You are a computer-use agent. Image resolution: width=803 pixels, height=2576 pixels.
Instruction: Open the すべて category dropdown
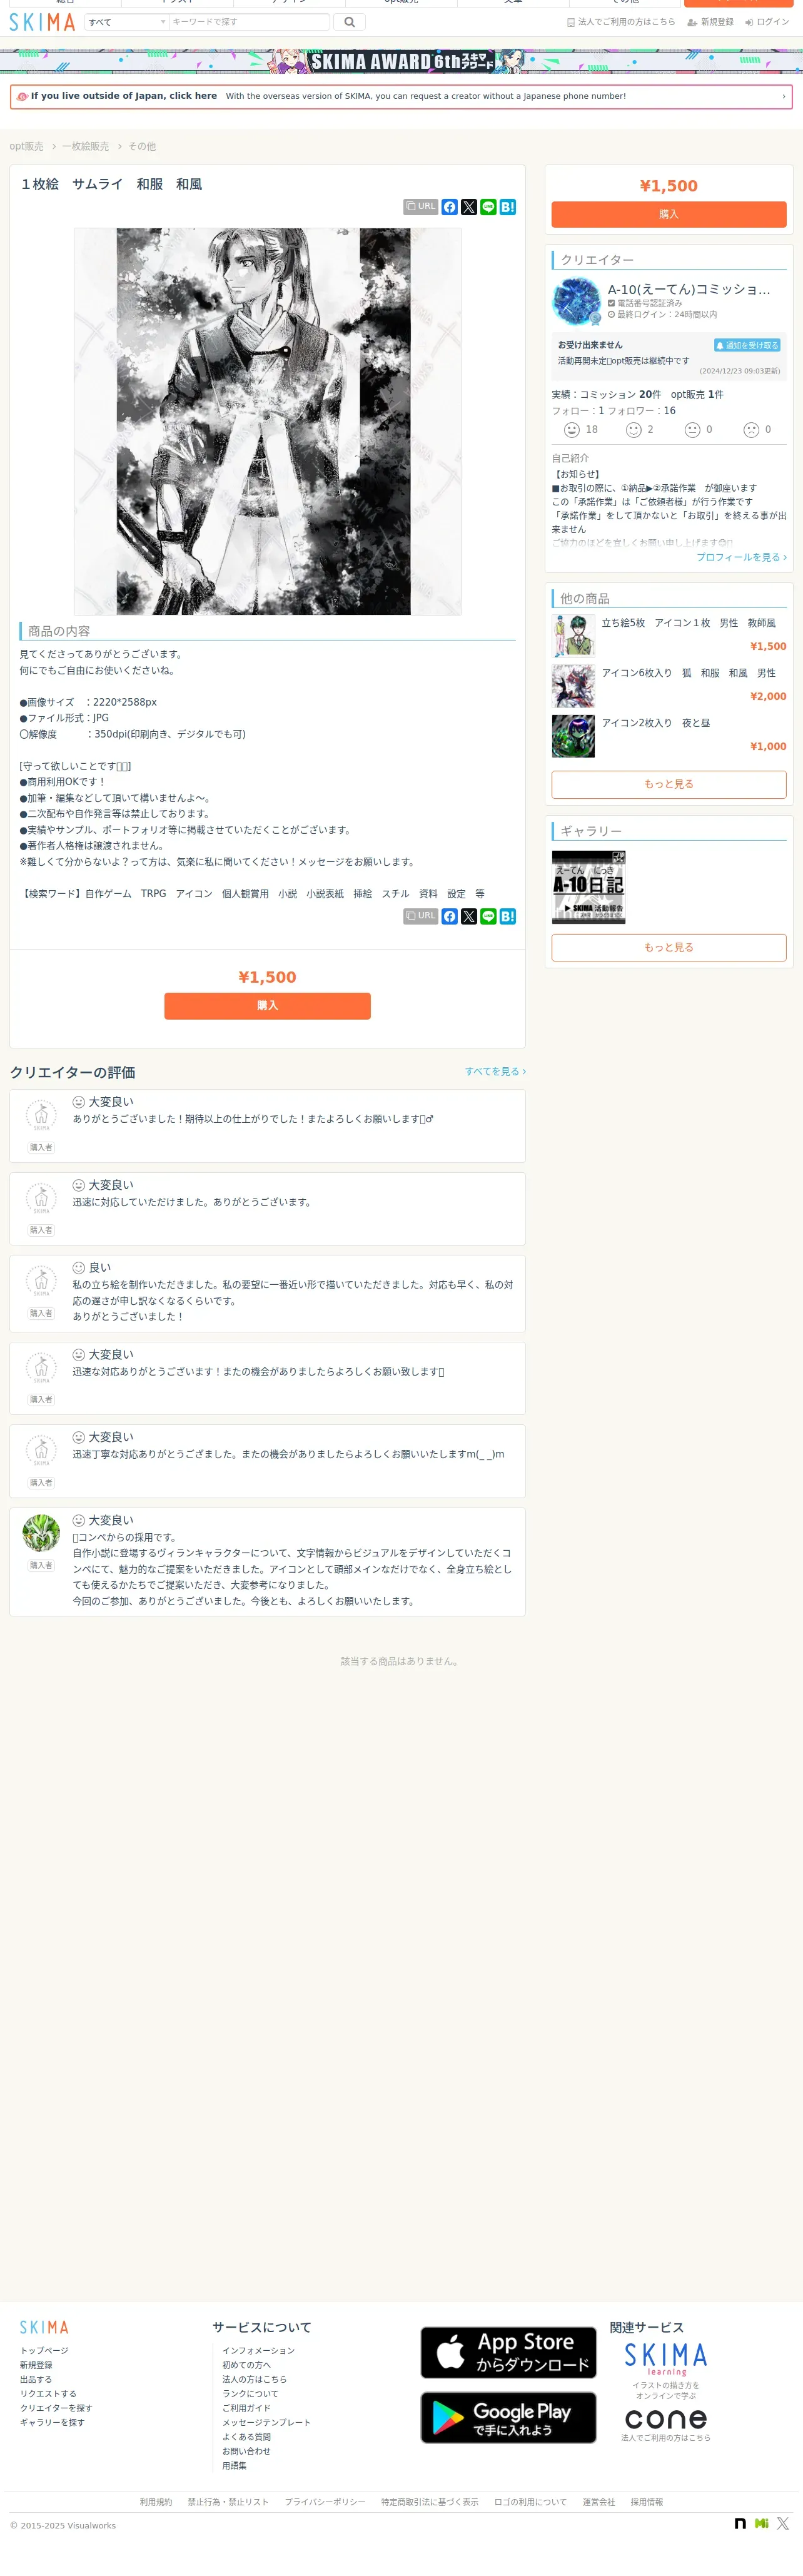126,21
